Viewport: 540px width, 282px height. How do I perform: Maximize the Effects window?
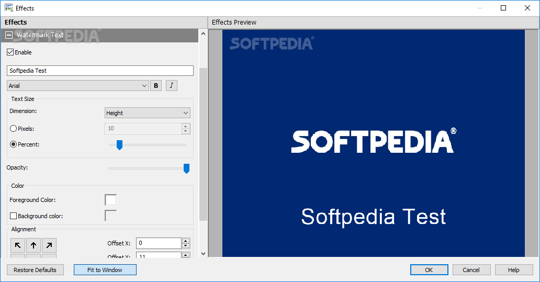[503, 8]
